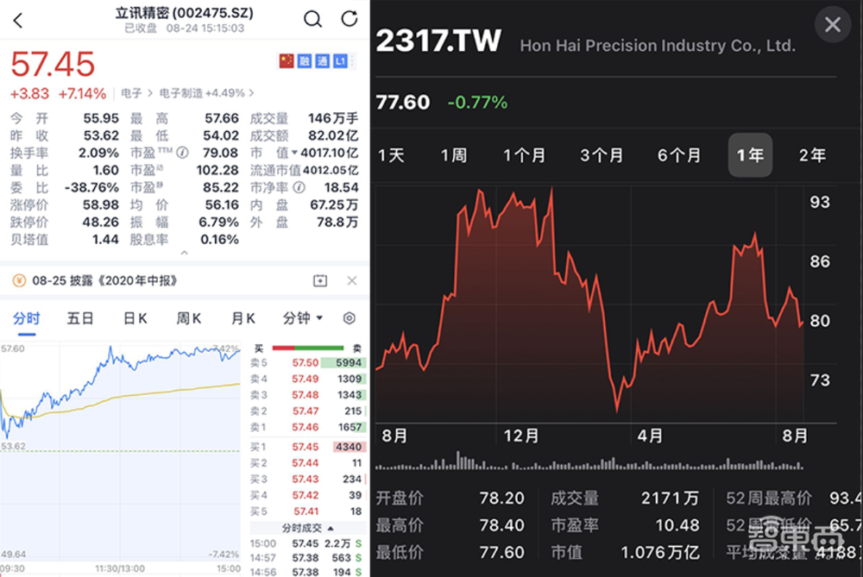
Task: Open the 市值 value dropdown arrow
Action: (x=294, y=153)
